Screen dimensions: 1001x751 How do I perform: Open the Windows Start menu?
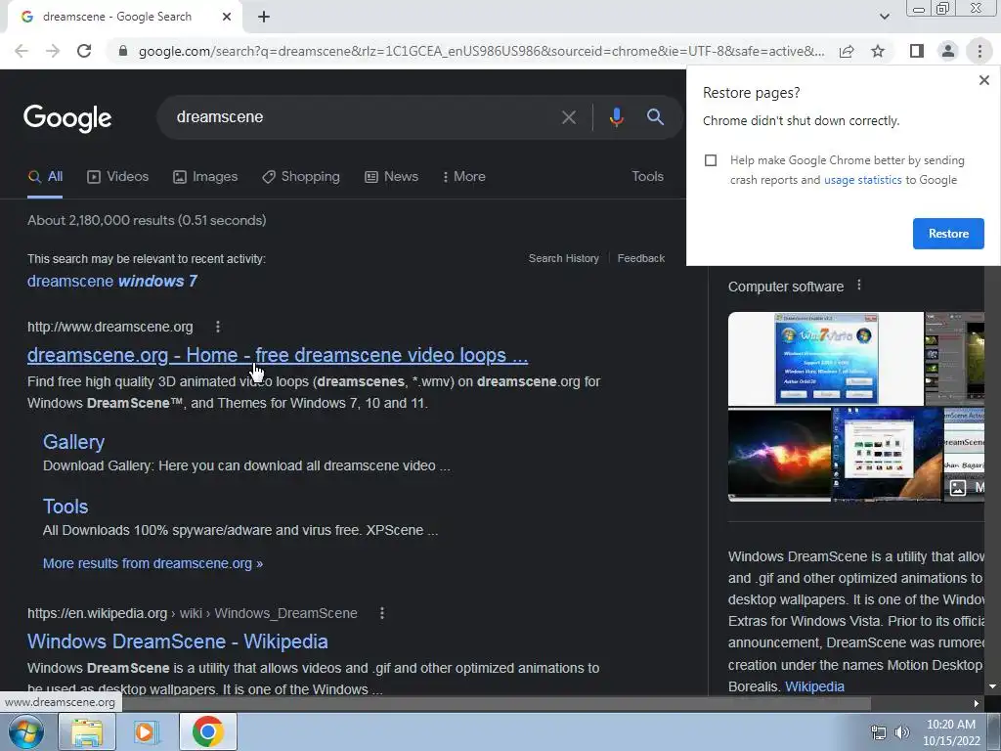pos(26,731)
